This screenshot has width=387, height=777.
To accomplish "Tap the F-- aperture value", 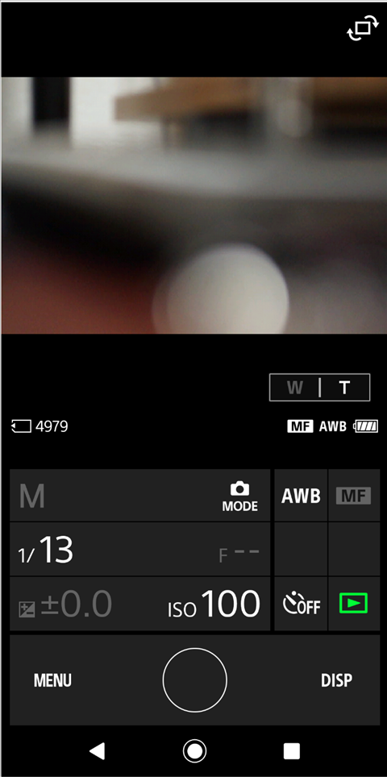I will [239, 555].
